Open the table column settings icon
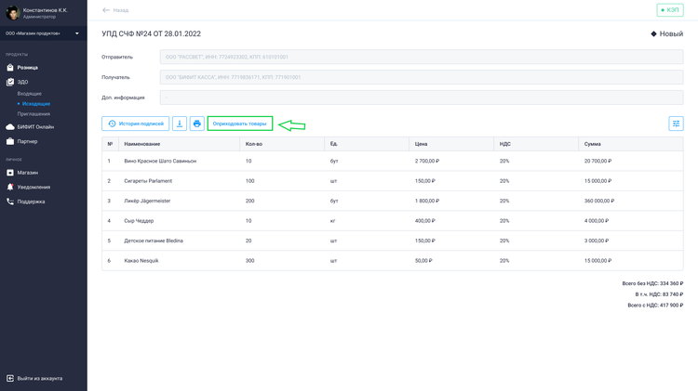This screenshot has height=391, width=698. [x=676, y=124]
